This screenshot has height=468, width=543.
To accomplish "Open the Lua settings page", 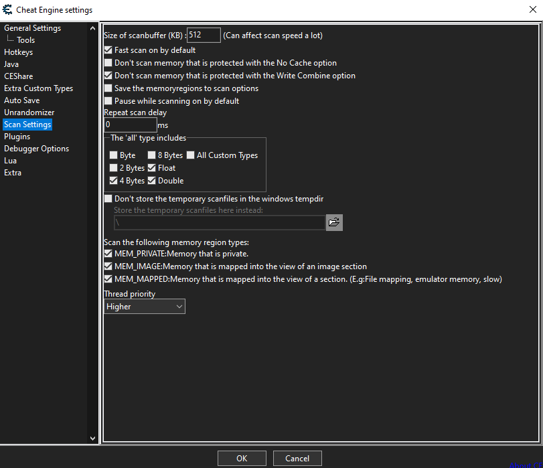I will (x=11, y=161).
